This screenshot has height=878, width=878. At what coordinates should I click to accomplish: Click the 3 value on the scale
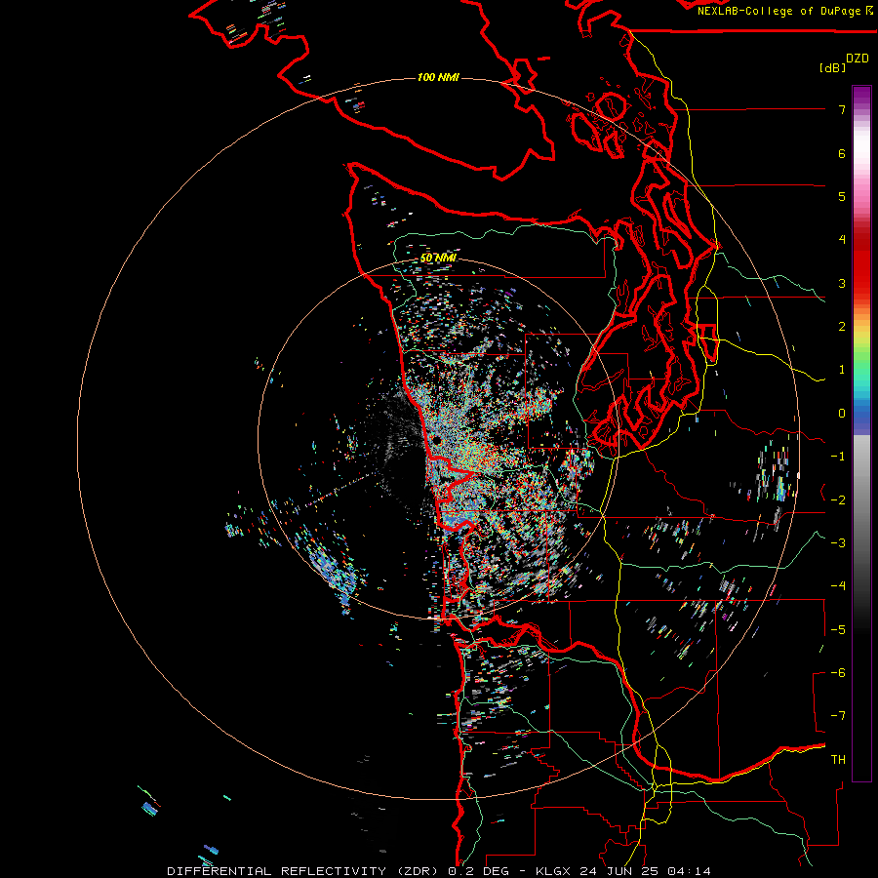(x=842, y=283)
